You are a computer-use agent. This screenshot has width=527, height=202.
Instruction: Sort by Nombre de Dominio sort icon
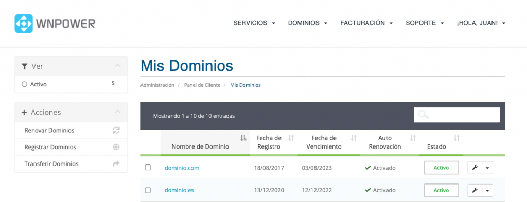[x=243, y=138]
